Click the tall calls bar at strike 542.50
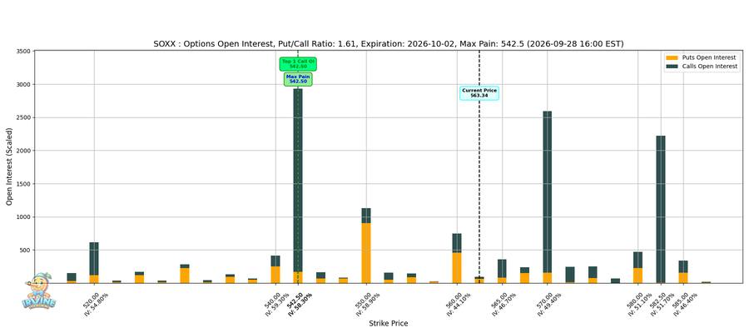Screen dimensions: 749x333 [x=298, y=180]
